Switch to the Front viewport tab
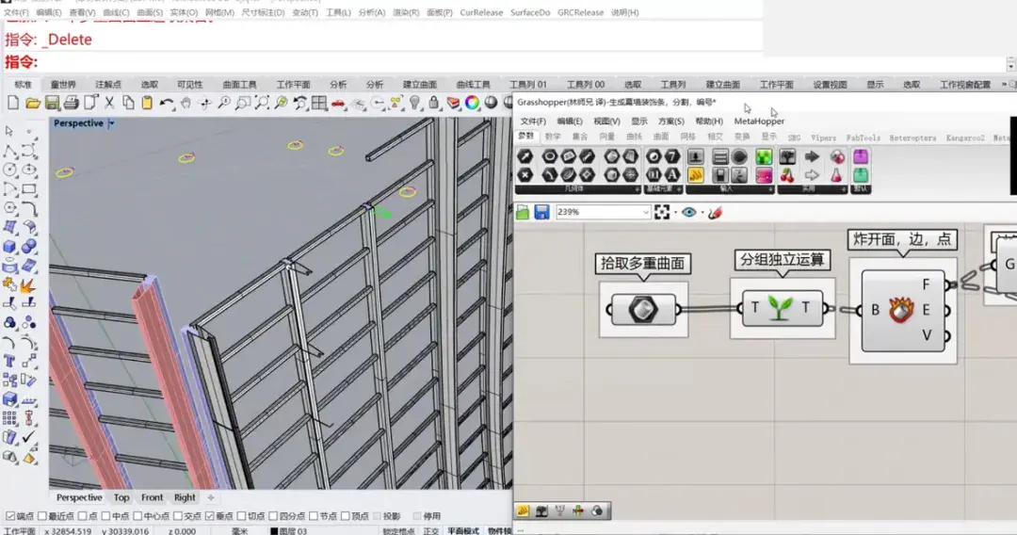This screenshot has width=1017, height=535. [x=152, y=497]
